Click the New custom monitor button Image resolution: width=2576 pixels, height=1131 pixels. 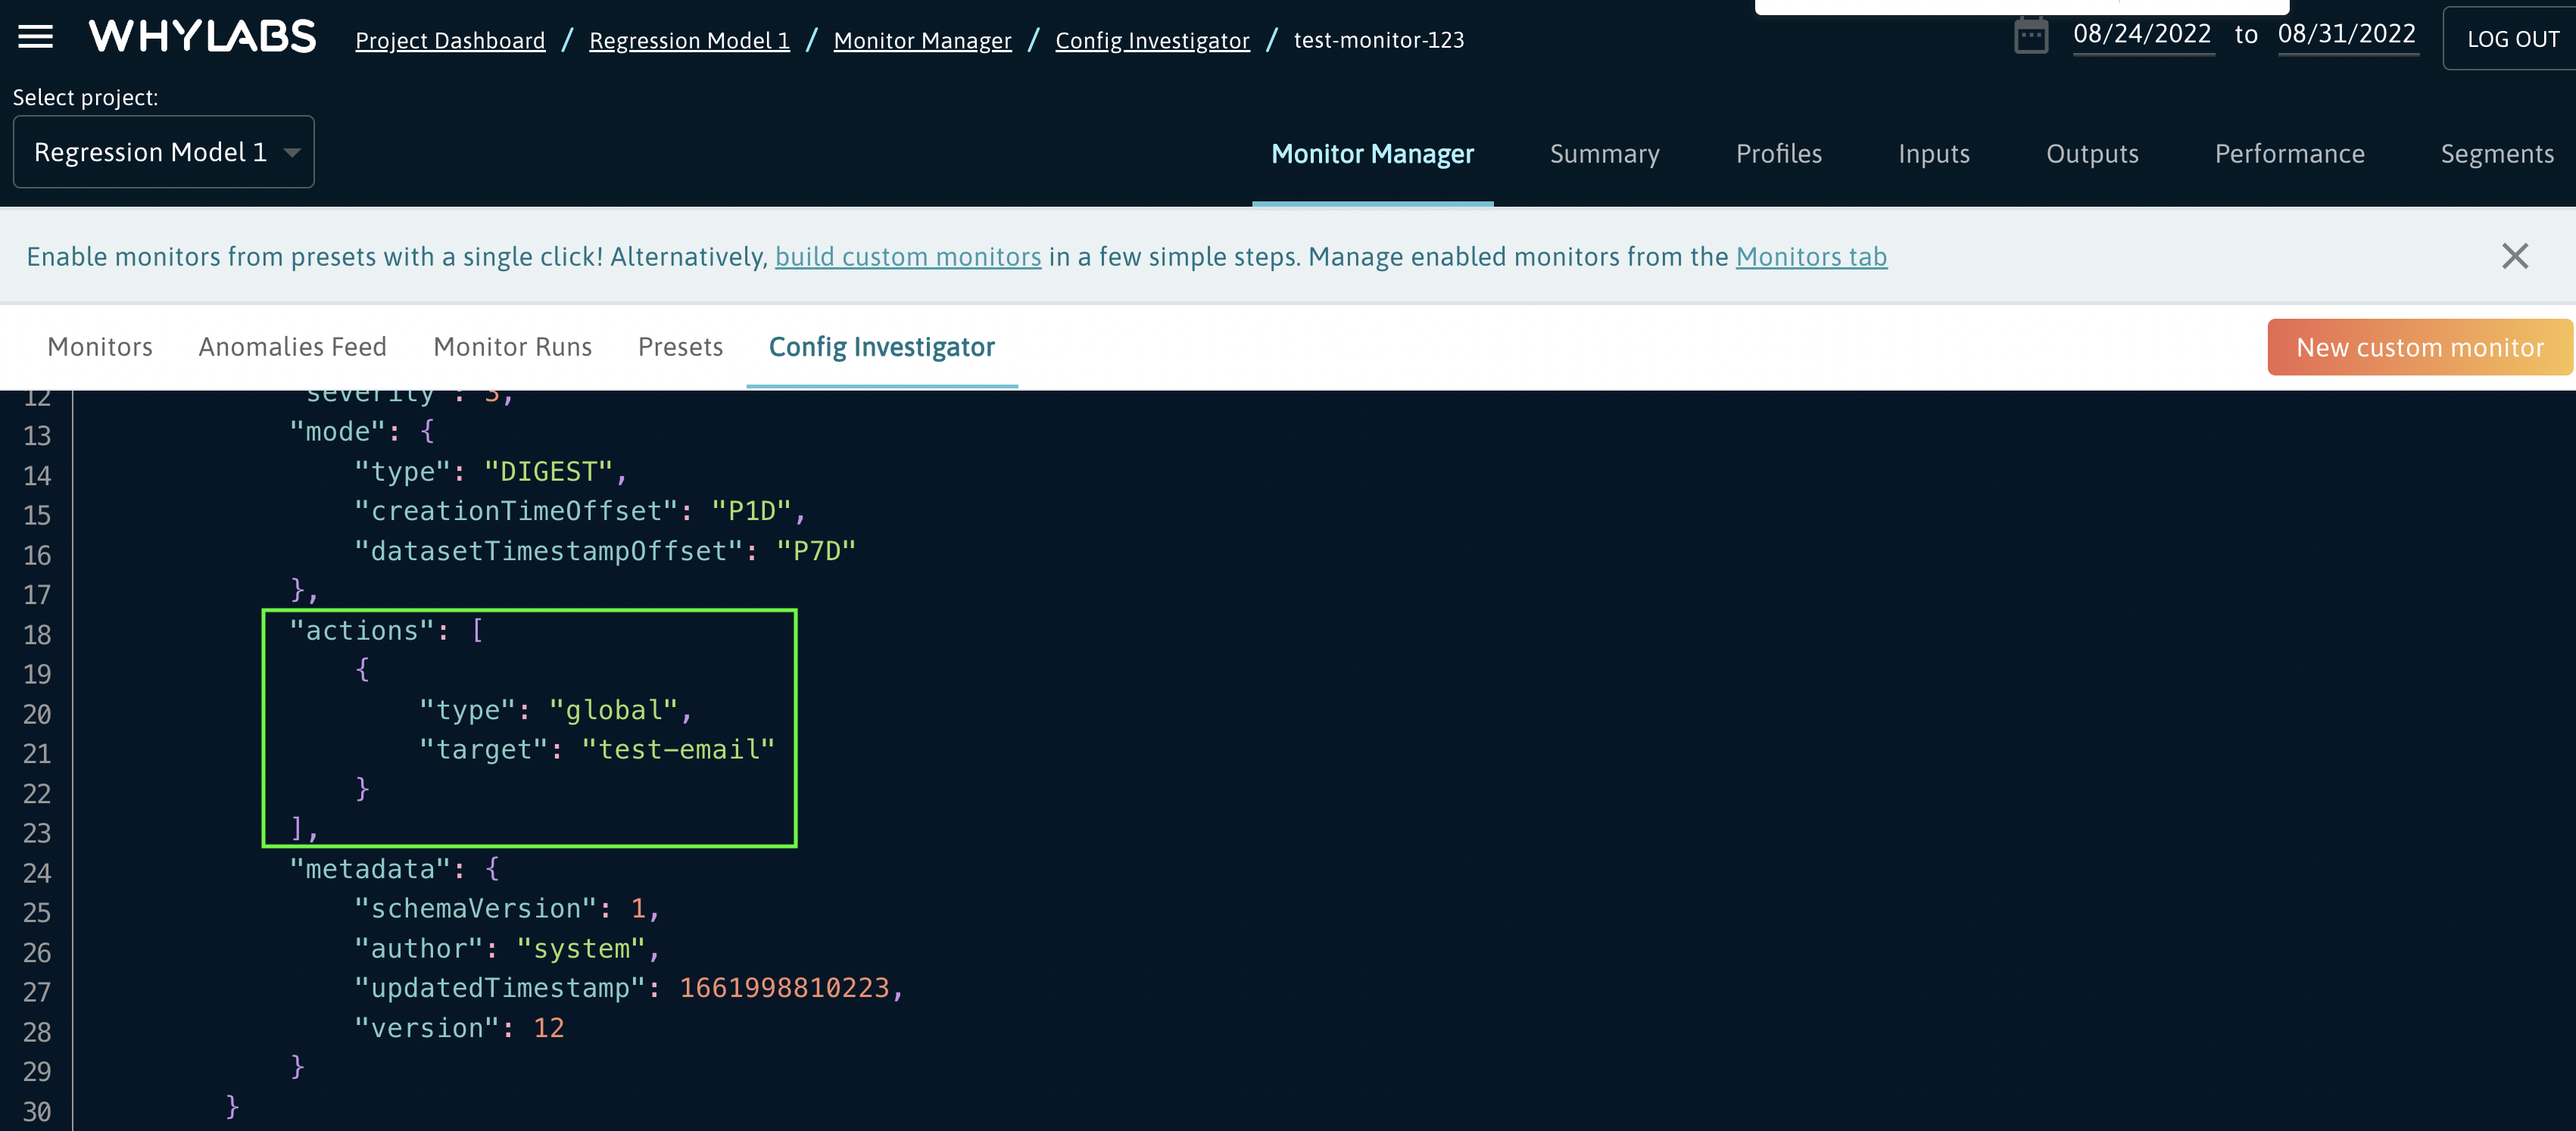(2419, 346)
